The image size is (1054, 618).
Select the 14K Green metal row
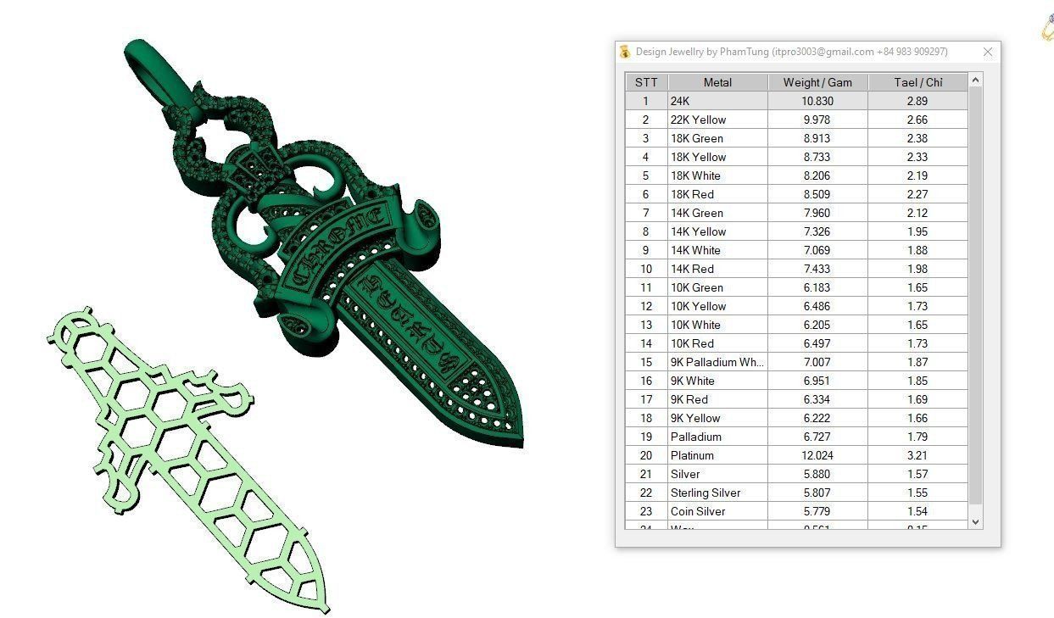click(796, 213)
